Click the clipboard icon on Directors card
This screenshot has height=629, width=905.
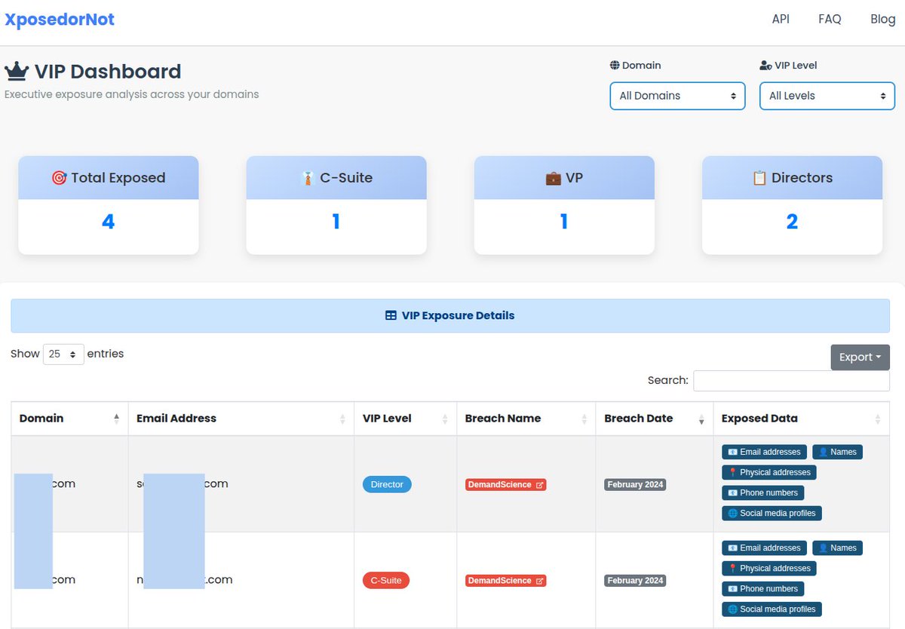pos(759,178)
